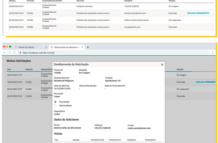Select the Improcedente radio button
Viewport: 218px width, 143px height.
tap(55, 106)
